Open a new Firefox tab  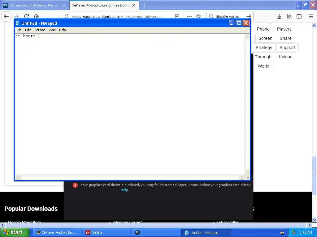click(x=144, y=5)
